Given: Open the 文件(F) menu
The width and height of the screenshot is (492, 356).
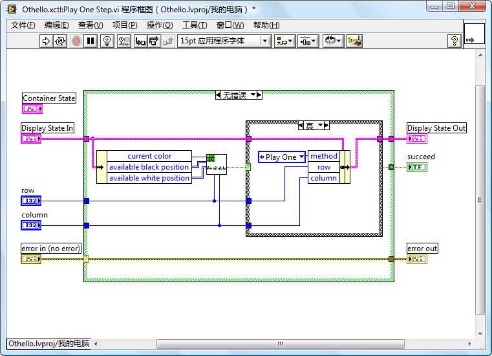Looking at the screenshot, I should click(23, 25).
